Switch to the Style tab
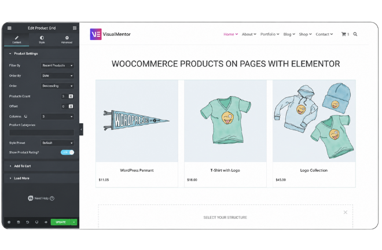 point(42,39)
